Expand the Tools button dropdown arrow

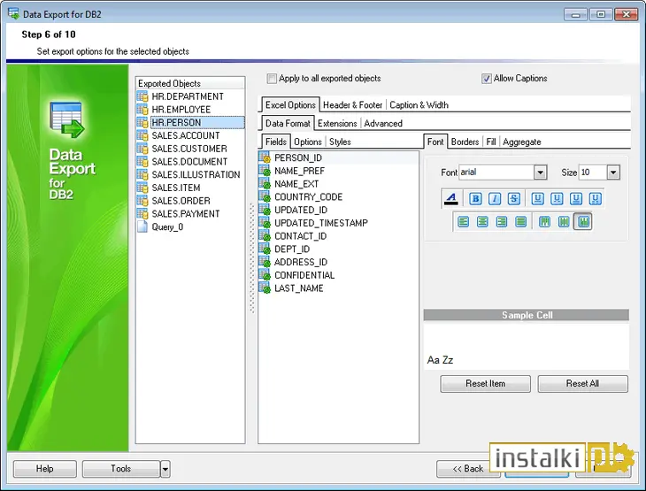[165, 469]
